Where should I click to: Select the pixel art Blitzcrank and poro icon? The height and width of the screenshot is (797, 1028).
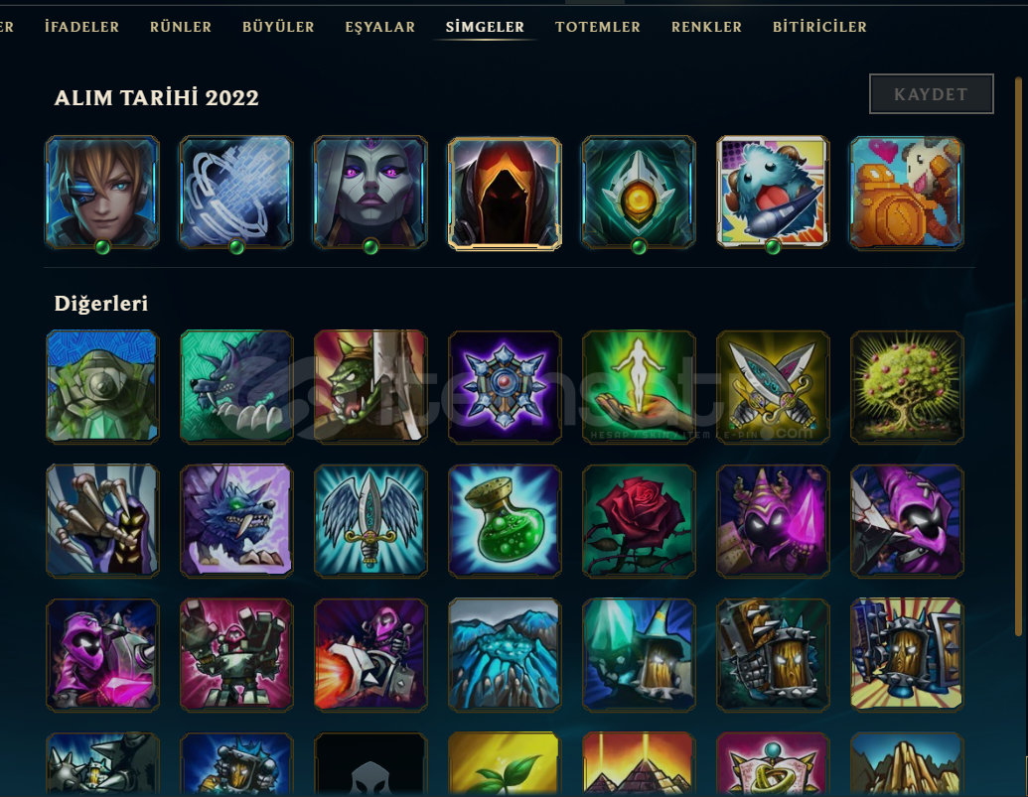coord(906,192)
